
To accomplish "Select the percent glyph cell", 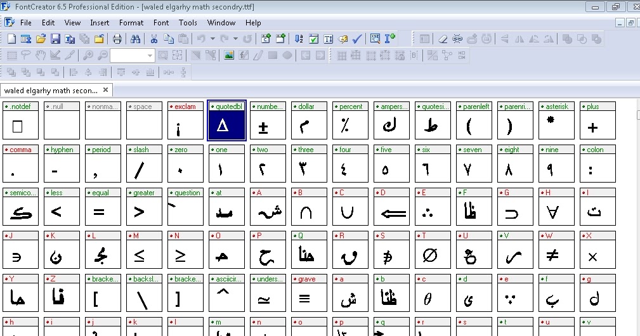I will [350, 120].
